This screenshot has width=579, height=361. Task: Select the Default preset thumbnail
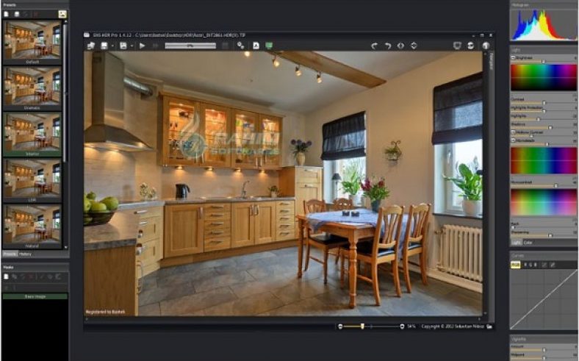[x=32, y=42]
